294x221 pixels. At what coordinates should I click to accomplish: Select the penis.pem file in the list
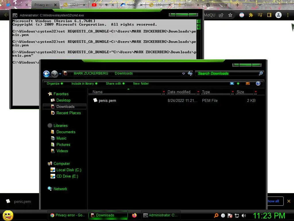tap(107, 100)
